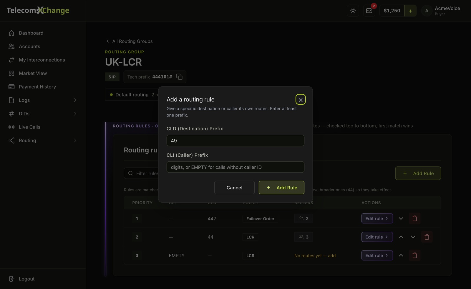Click the $1,250 balance display
Image resolution: width=471 pixels, height=289 pixels.
tap(392, 11)
